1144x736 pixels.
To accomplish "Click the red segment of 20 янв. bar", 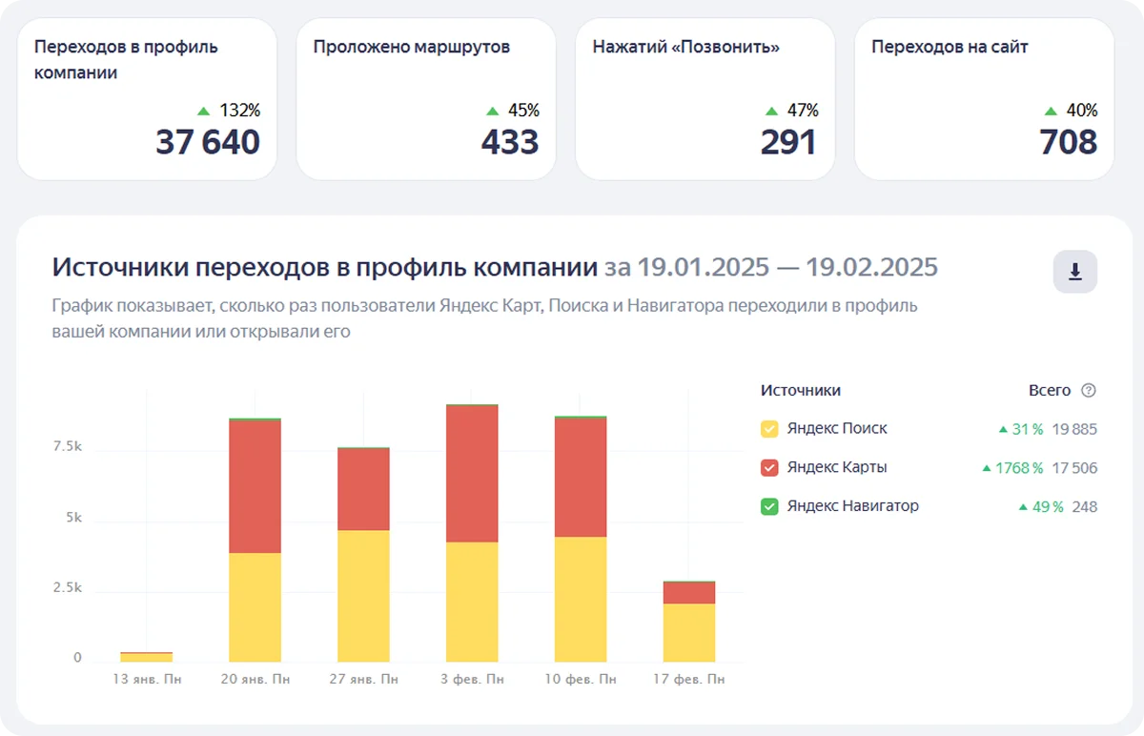I will (x=255, y=486).
